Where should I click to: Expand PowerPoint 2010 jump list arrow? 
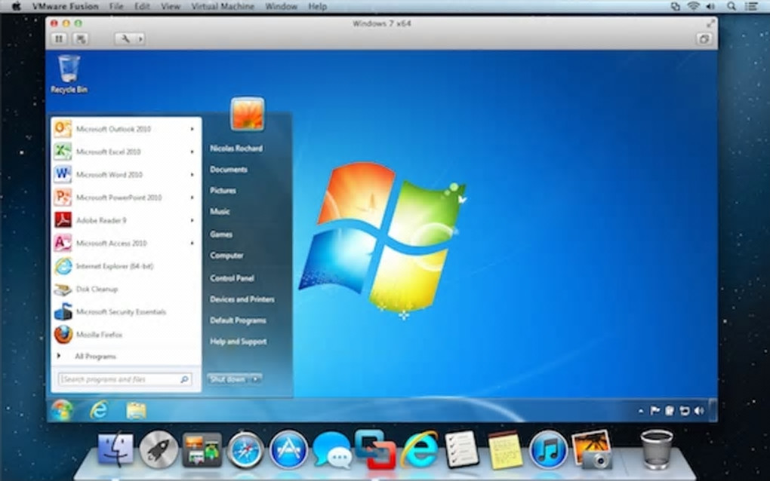click(192, 198)
